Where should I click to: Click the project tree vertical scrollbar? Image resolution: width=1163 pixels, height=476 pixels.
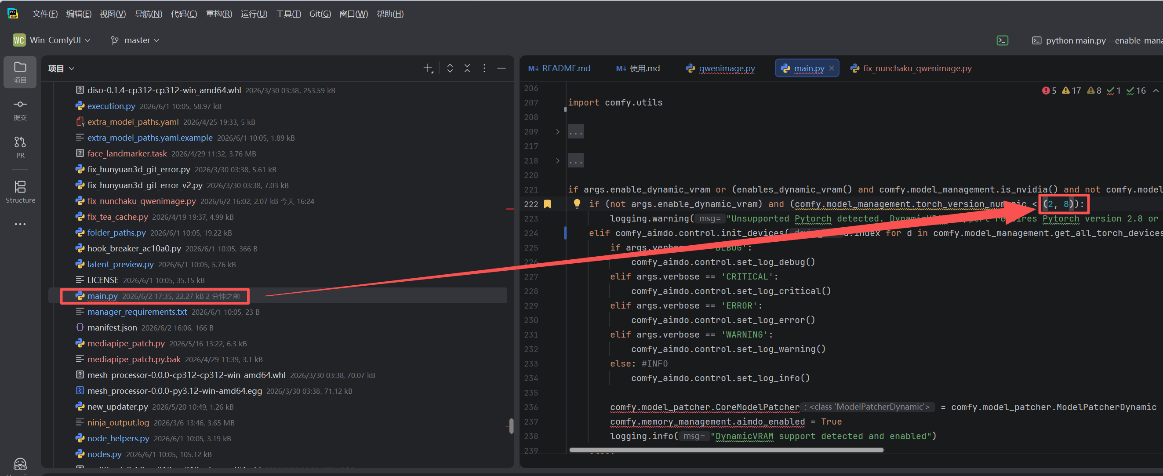click(511, 426)
